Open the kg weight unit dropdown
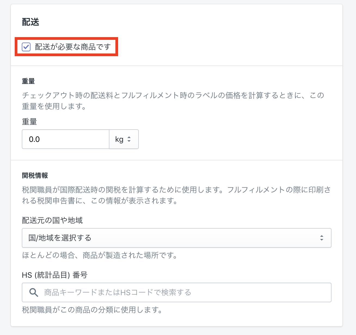The width and height of the screenshot is (356, 335). pos(124,139)
